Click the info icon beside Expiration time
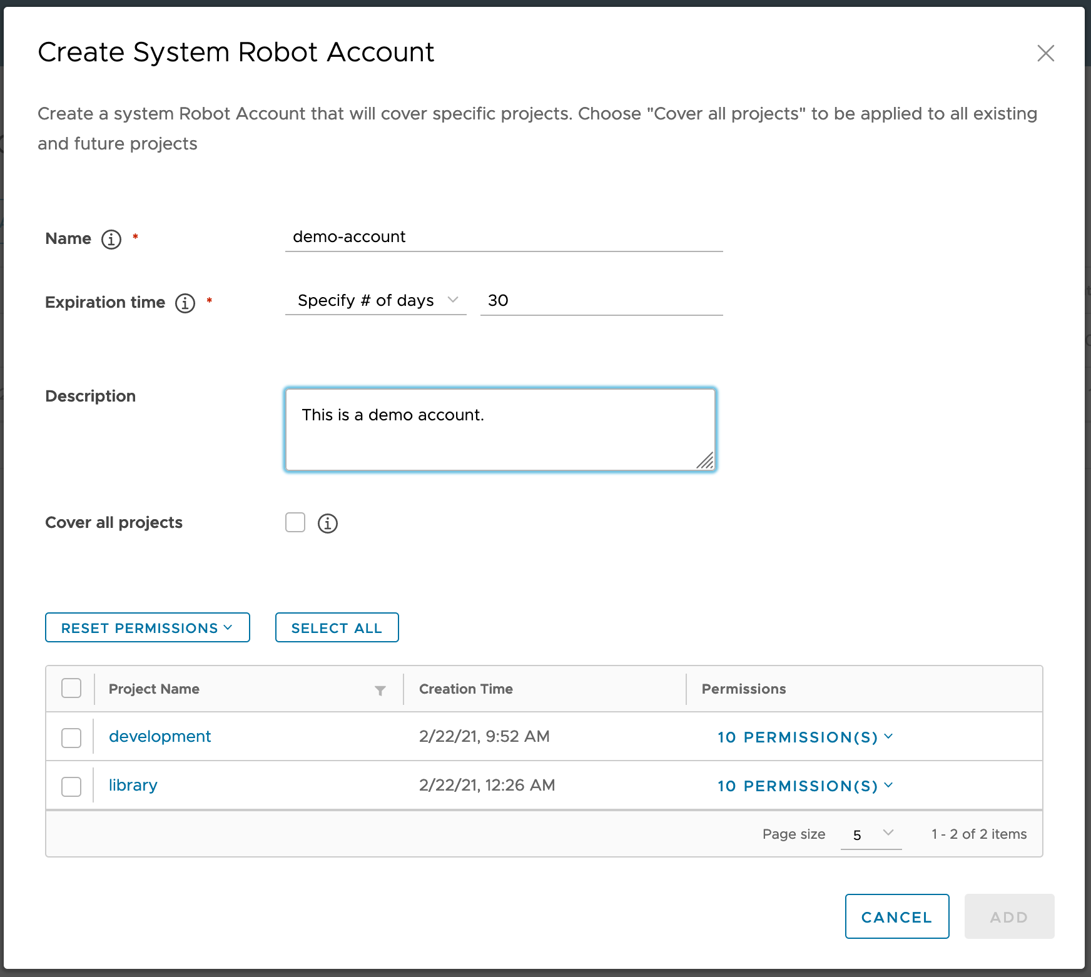Viewport: 1091px width, 977px height. coord(185,303)
